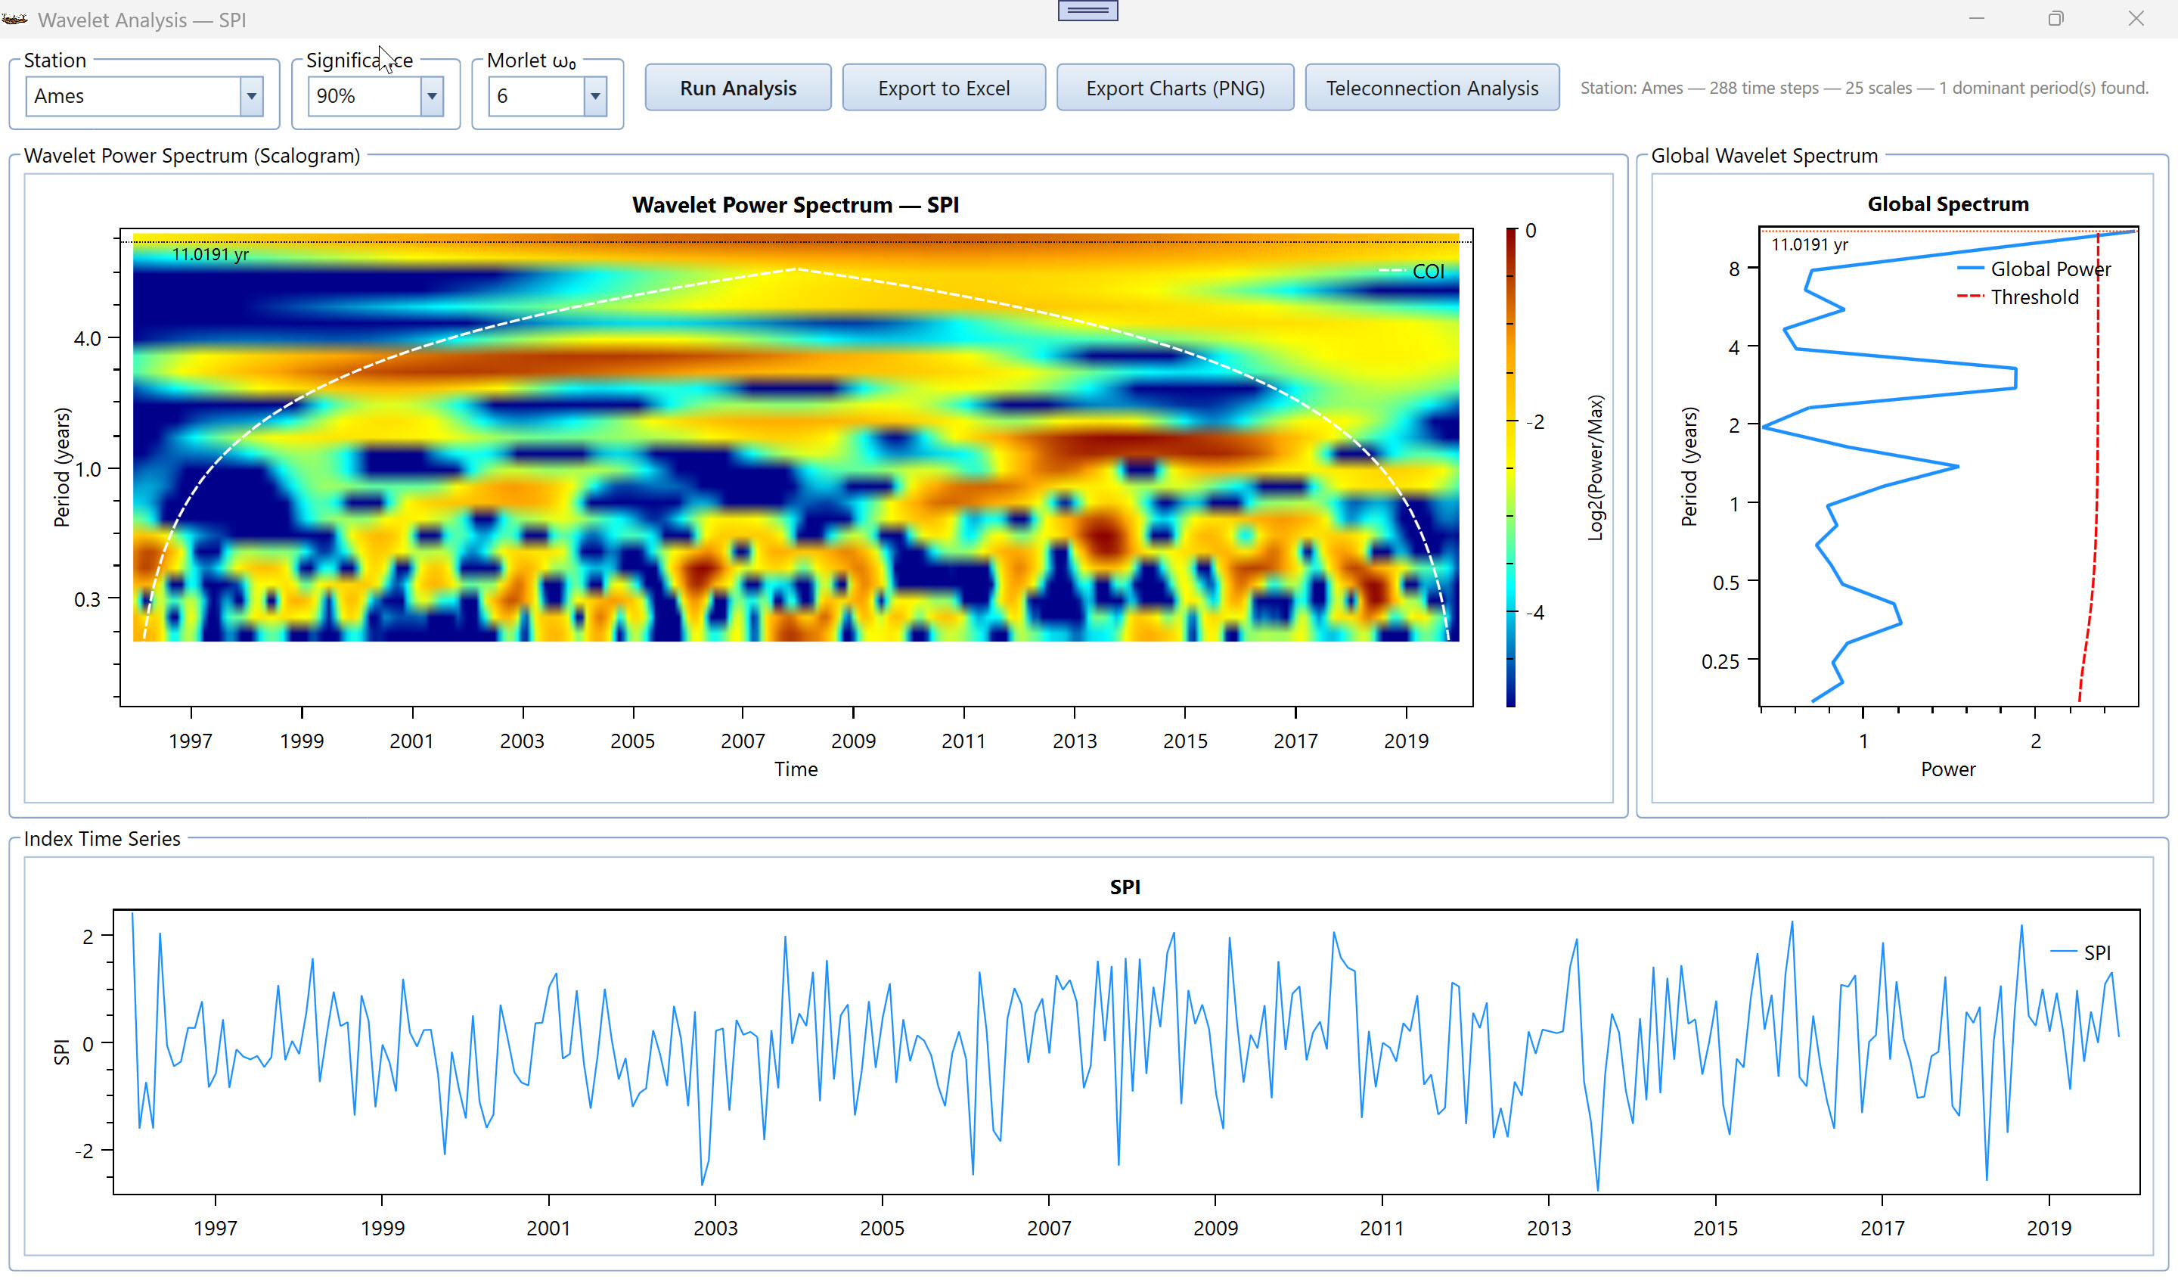This screenshot has width=2178, height=1280.
Task: Close the Wavelet Analysis window
Action: point(2136,18)
